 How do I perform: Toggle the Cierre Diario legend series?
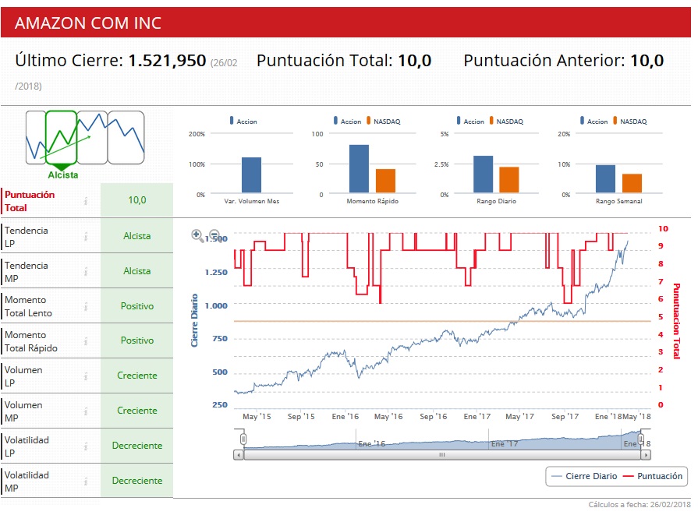584,476
